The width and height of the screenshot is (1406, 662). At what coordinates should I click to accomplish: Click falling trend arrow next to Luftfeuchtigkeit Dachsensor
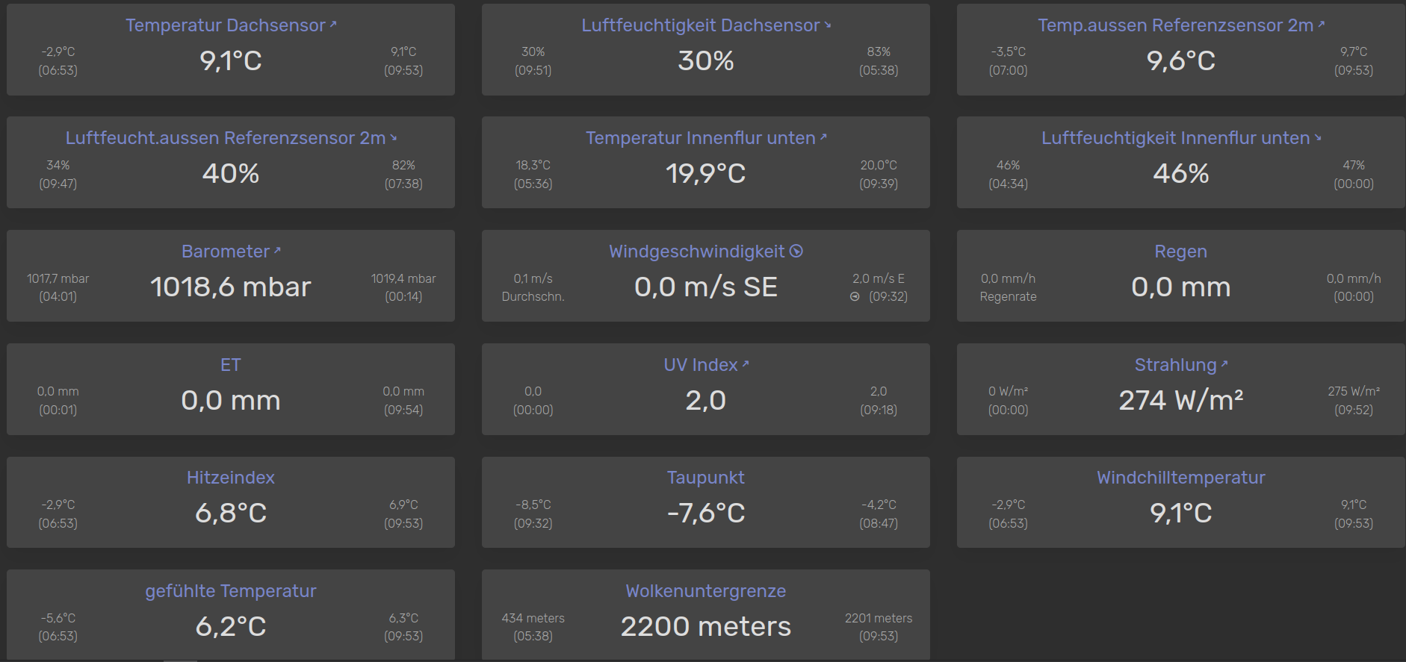[827, 25]
